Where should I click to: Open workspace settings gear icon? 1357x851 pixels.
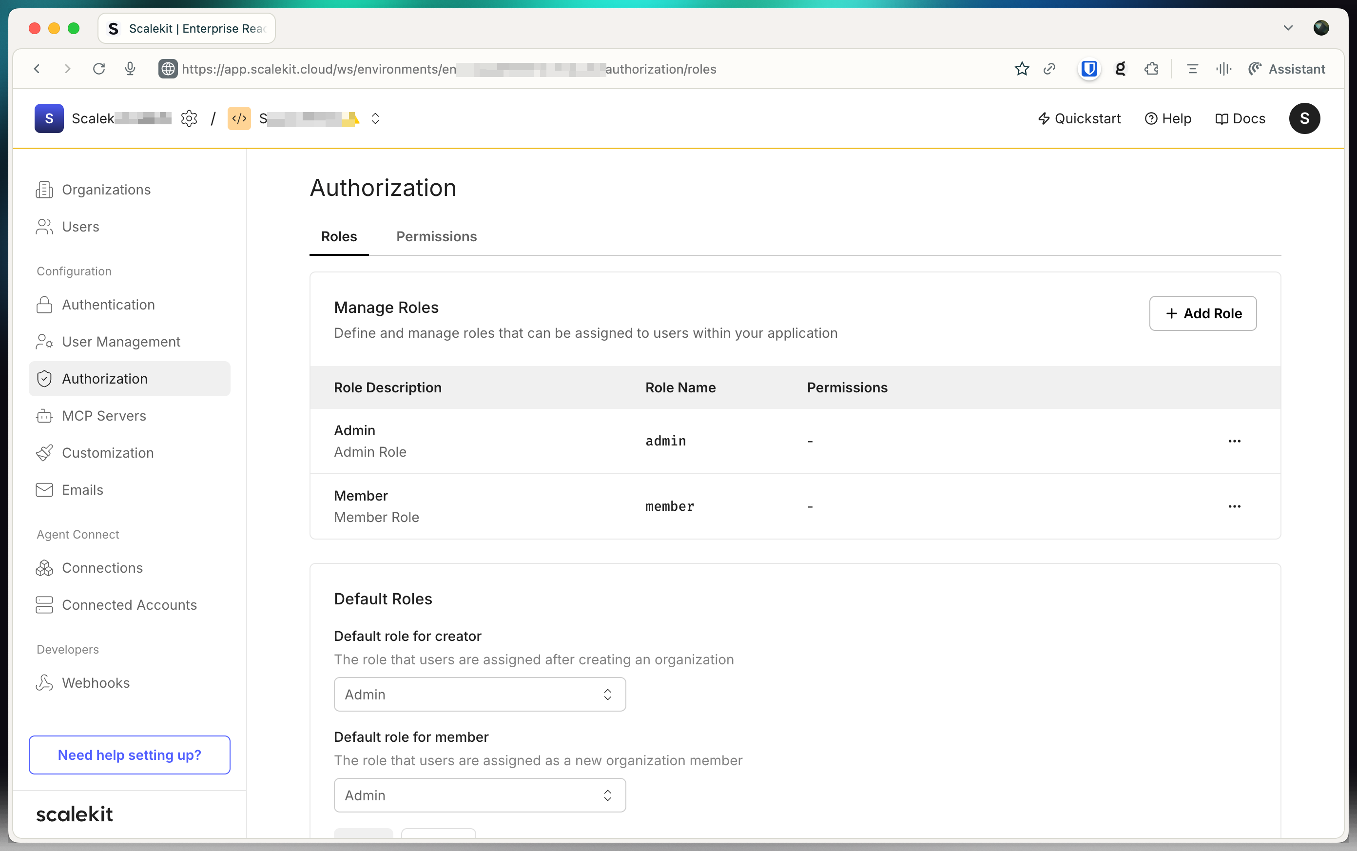click(x=189, y=119)
